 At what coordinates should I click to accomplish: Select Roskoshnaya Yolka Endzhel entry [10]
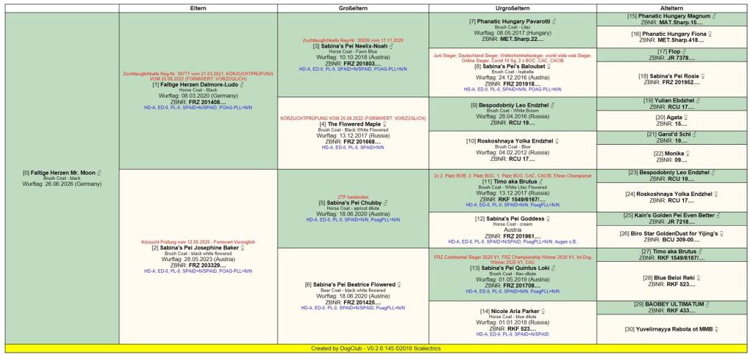pos(513,141)
